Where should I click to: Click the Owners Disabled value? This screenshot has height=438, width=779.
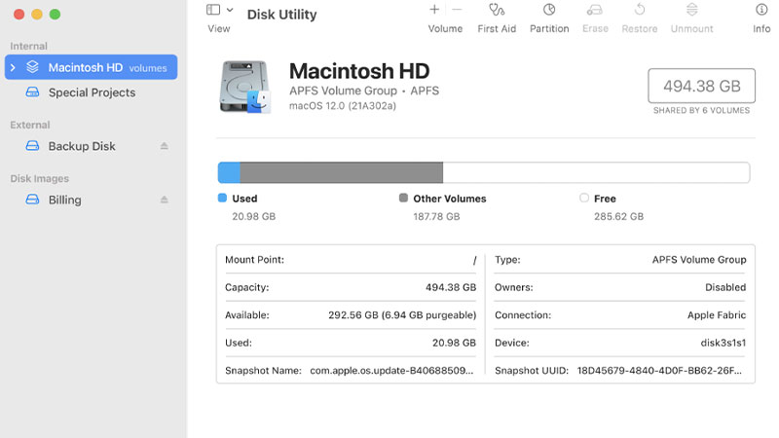tap(725, 287)
